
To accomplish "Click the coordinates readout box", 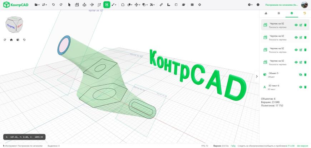I will [x=24, y=137].
